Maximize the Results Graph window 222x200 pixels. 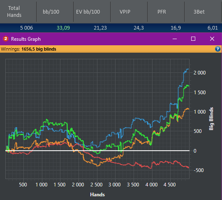tap(193, 39)
